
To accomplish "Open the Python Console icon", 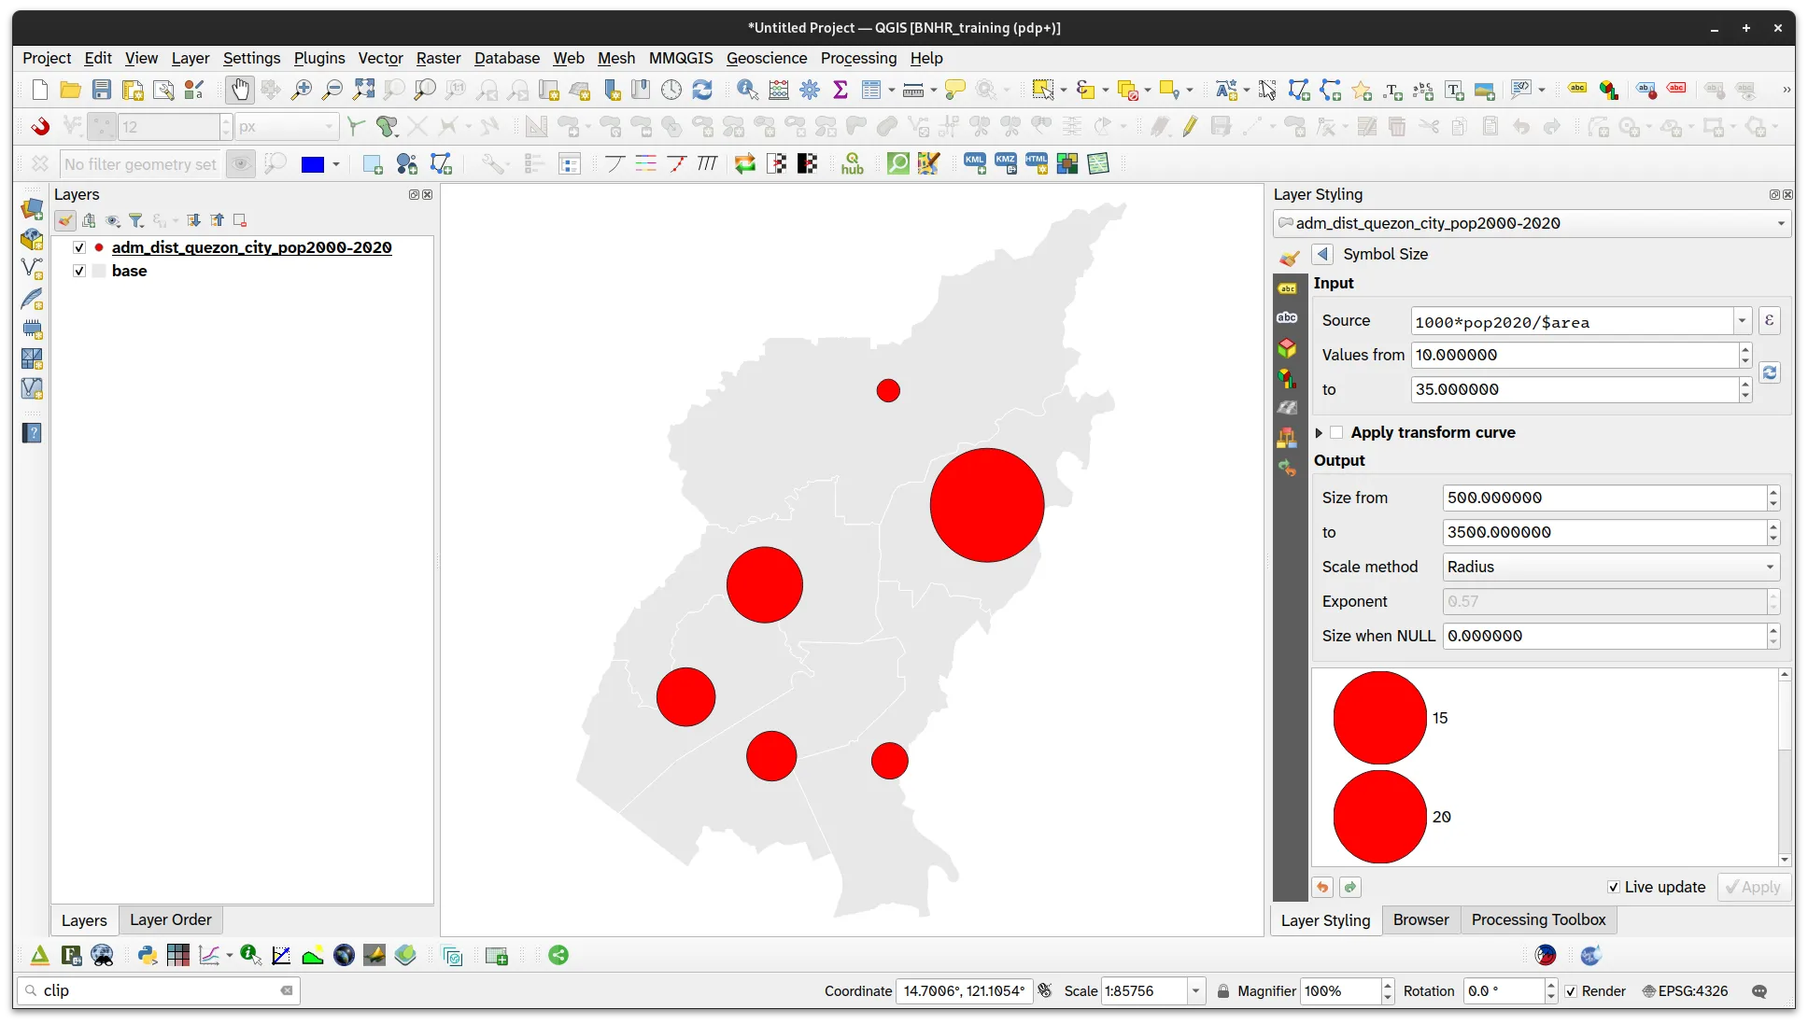I will click(x=147, y=955).
